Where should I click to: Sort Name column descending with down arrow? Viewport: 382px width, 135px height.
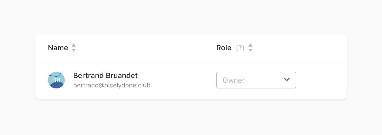coord(74,50)
